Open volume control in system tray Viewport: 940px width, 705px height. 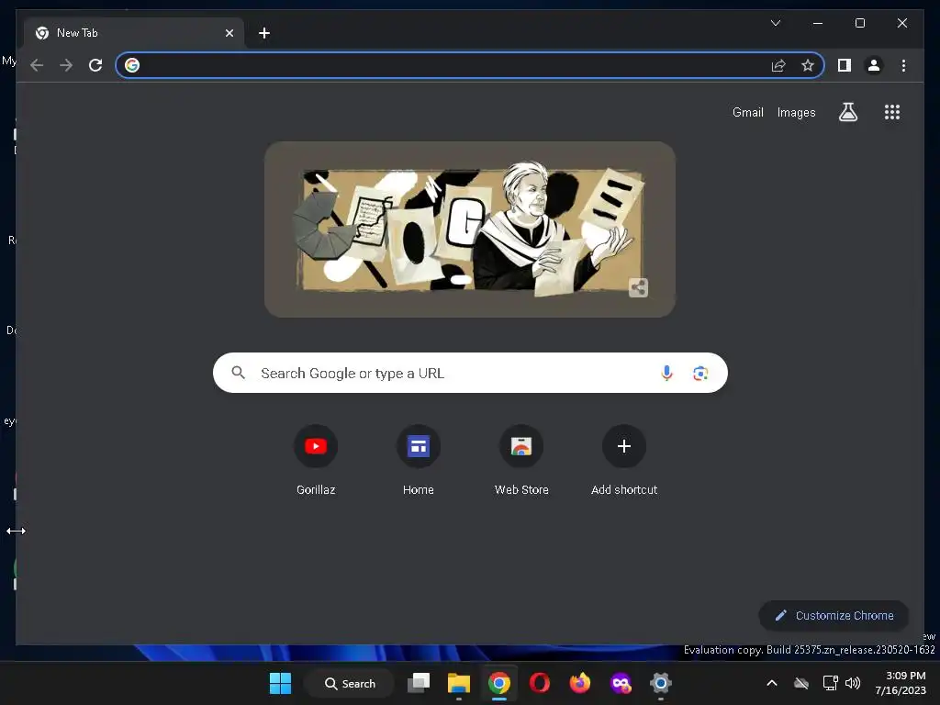(x=853, y=683)
